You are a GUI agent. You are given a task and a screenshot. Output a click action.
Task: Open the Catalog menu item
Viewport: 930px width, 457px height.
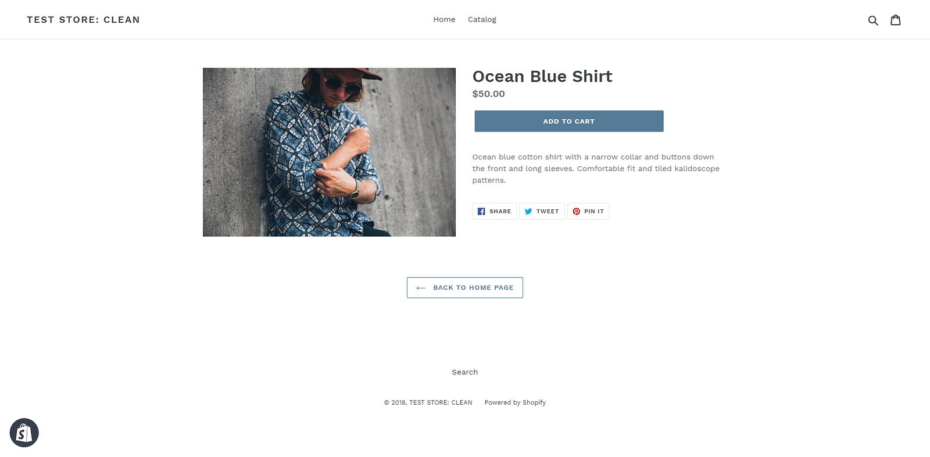pos(482,20)
